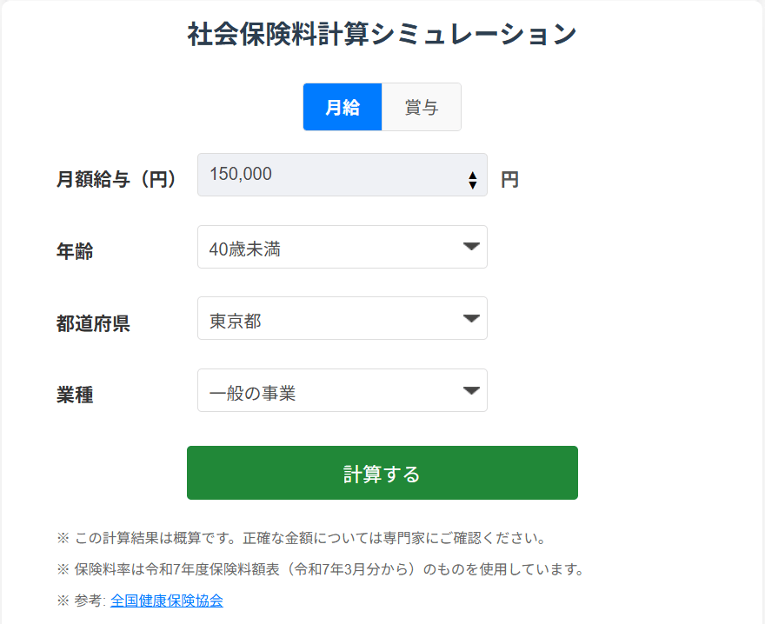Click the 年齢 field label
This screenshot has width=765, height=624.
point(75,252)
